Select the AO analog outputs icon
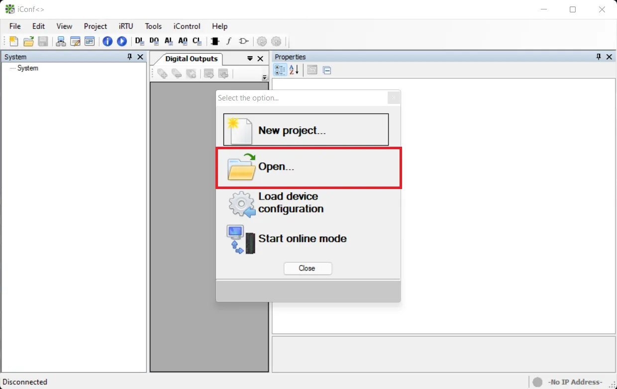This screenshot has width=617, height=389. coord(183,41)
